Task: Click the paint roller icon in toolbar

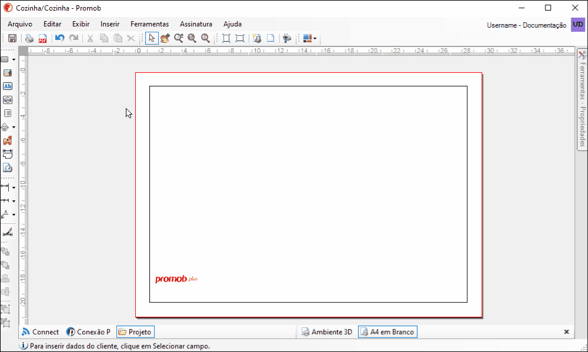Action: click(x=287, y=38)
